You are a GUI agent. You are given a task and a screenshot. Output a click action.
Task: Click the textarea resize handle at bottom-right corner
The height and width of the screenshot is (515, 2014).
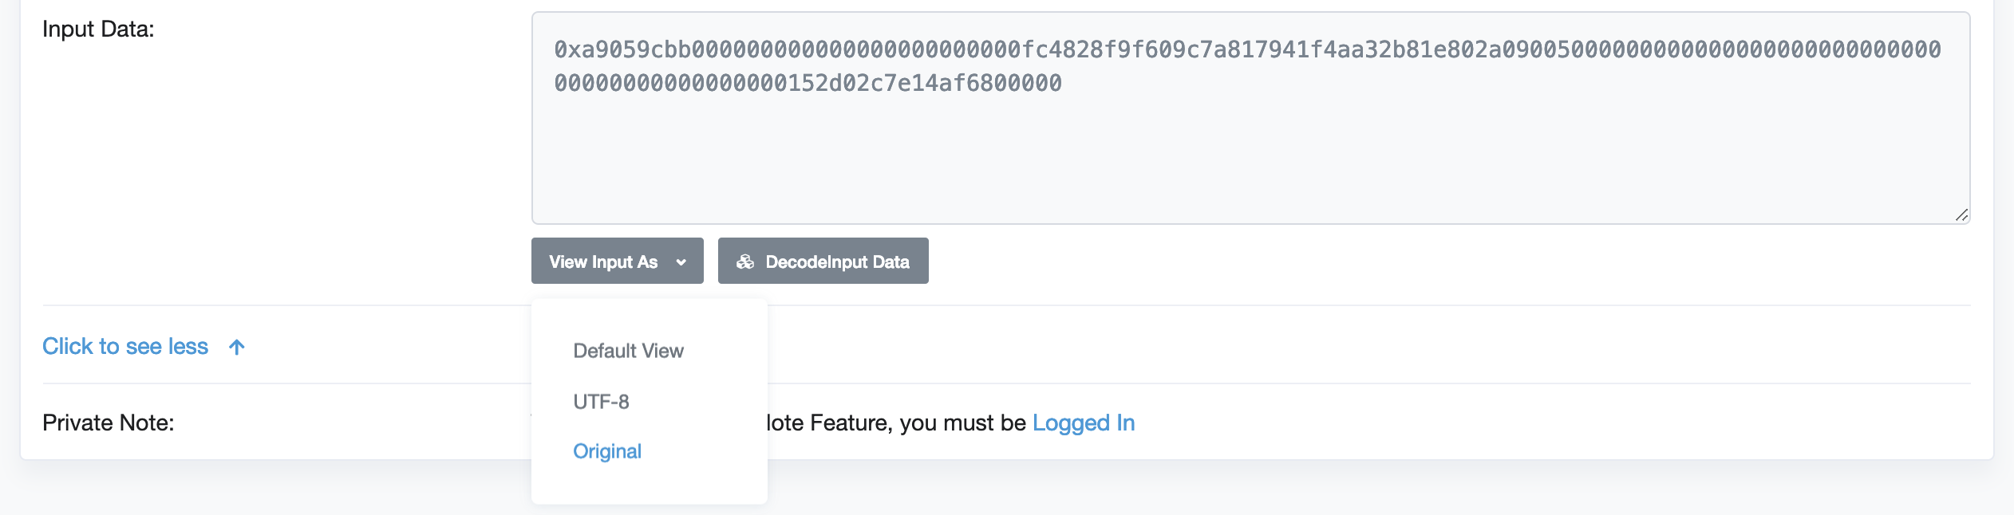coord(1962,215)
